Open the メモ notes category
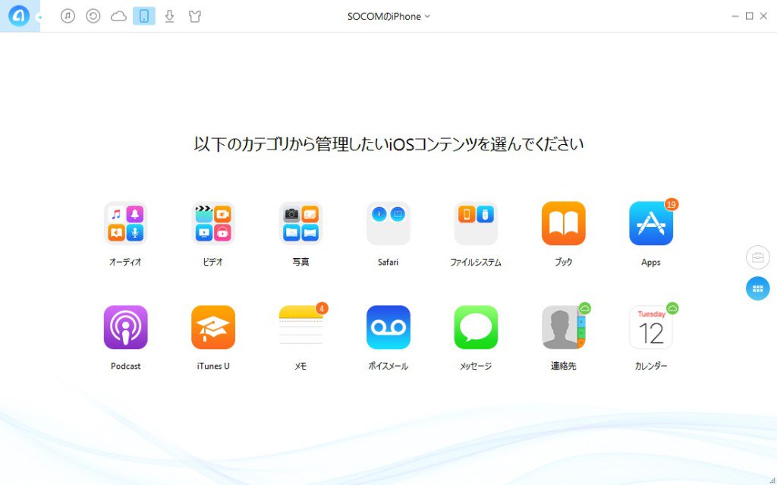 [x=300, y=327]
